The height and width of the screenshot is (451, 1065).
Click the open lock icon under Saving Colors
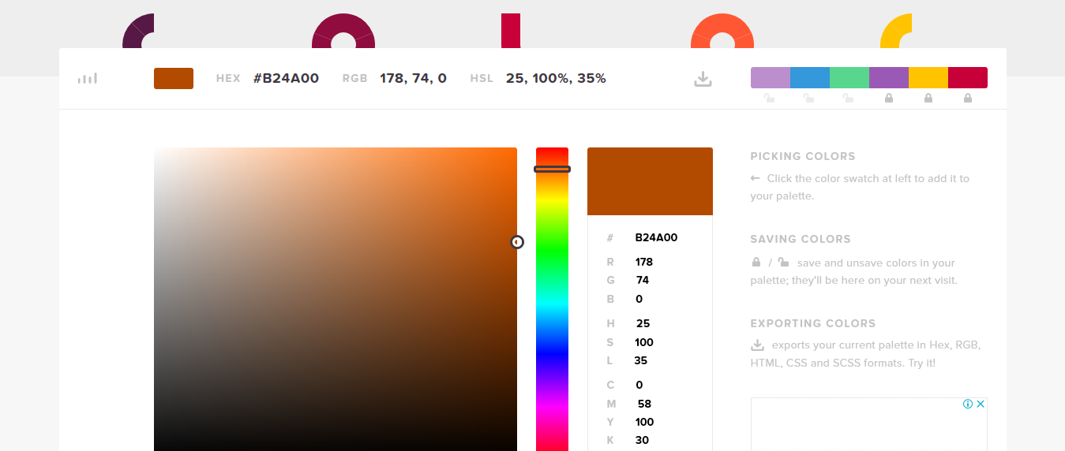point(783,263)
